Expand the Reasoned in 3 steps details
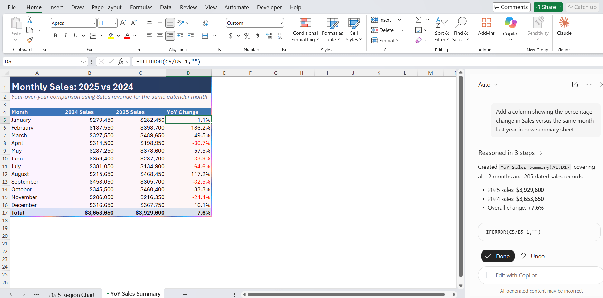 coord(510,153)
